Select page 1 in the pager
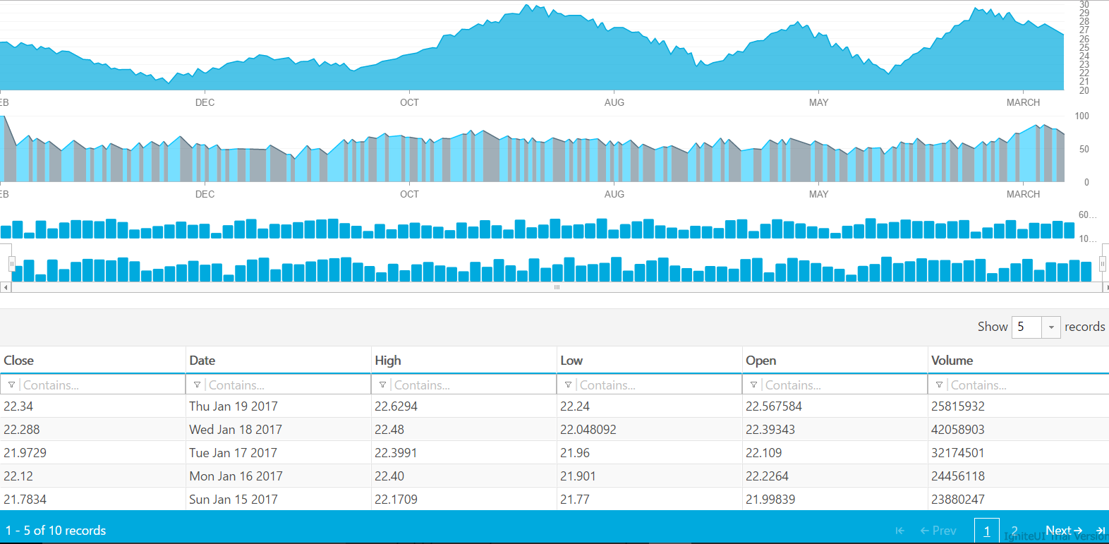1109x544 pixels. (987, 531)
